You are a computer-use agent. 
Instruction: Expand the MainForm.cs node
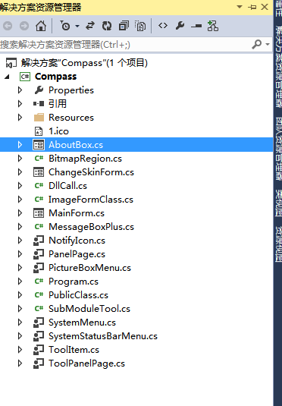[x=20, y=213]
